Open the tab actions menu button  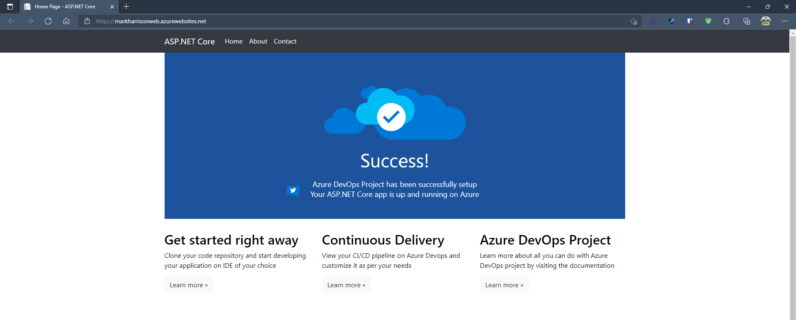coord(10,7)
